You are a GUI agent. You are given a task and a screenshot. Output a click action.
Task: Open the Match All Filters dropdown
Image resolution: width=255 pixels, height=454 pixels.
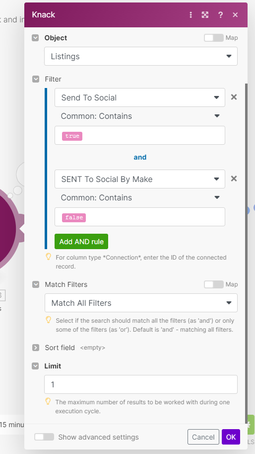click(x=141, y=303)
